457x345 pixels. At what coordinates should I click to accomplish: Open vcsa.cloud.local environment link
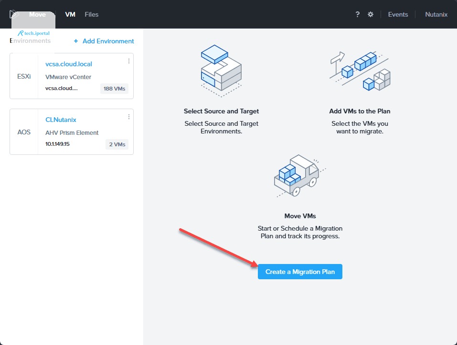point(69,64)
